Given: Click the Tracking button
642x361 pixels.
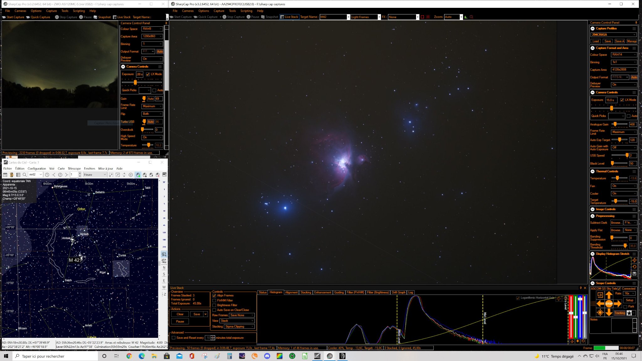Looking at the screenshot, I should point(619,313).
